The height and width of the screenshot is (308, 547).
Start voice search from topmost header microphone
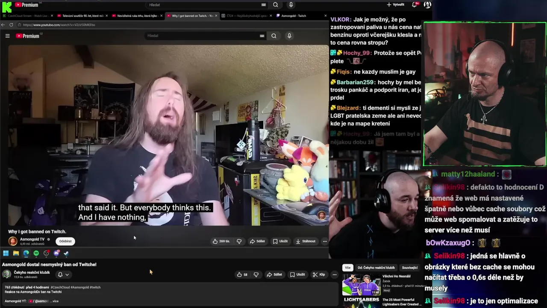coord(291,5)
